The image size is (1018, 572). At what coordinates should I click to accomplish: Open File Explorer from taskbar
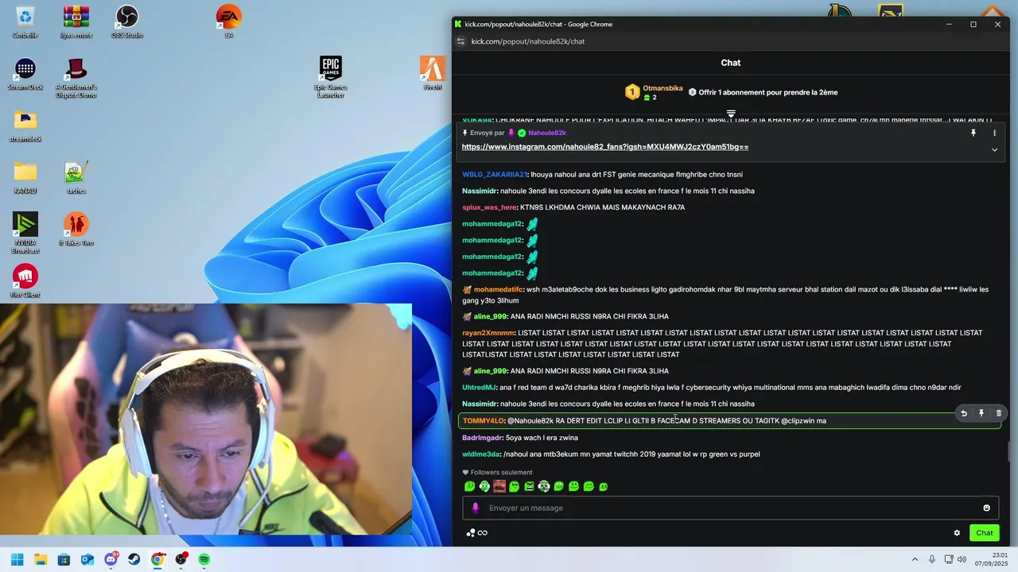[41, 560]
